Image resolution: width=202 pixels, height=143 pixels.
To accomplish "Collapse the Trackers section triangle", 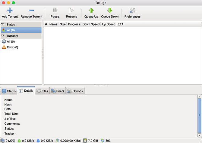I will pyautogui.click(x=3, y=35).
